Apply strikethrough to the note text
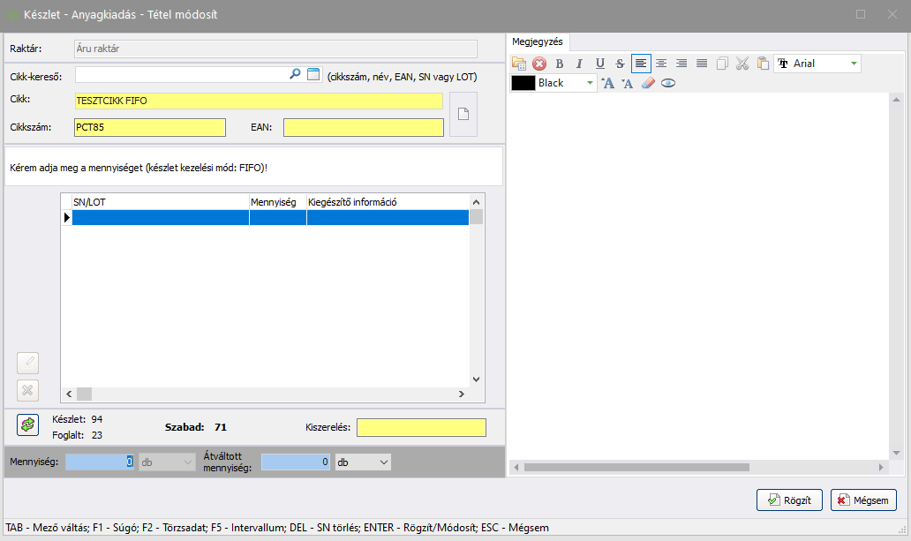911x541 pixels. pos(620,64)
